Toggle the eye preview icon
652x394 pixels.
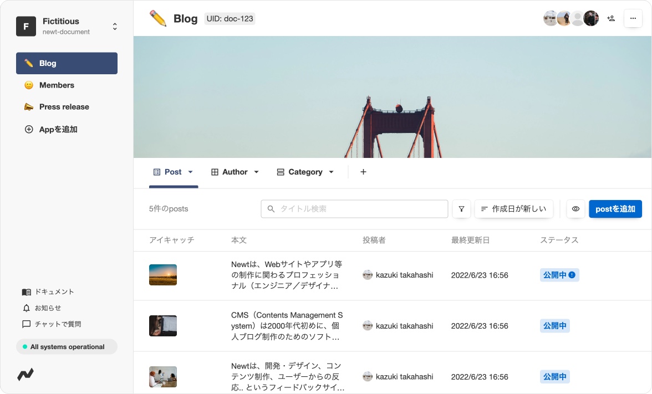click(x=575, y=209)
